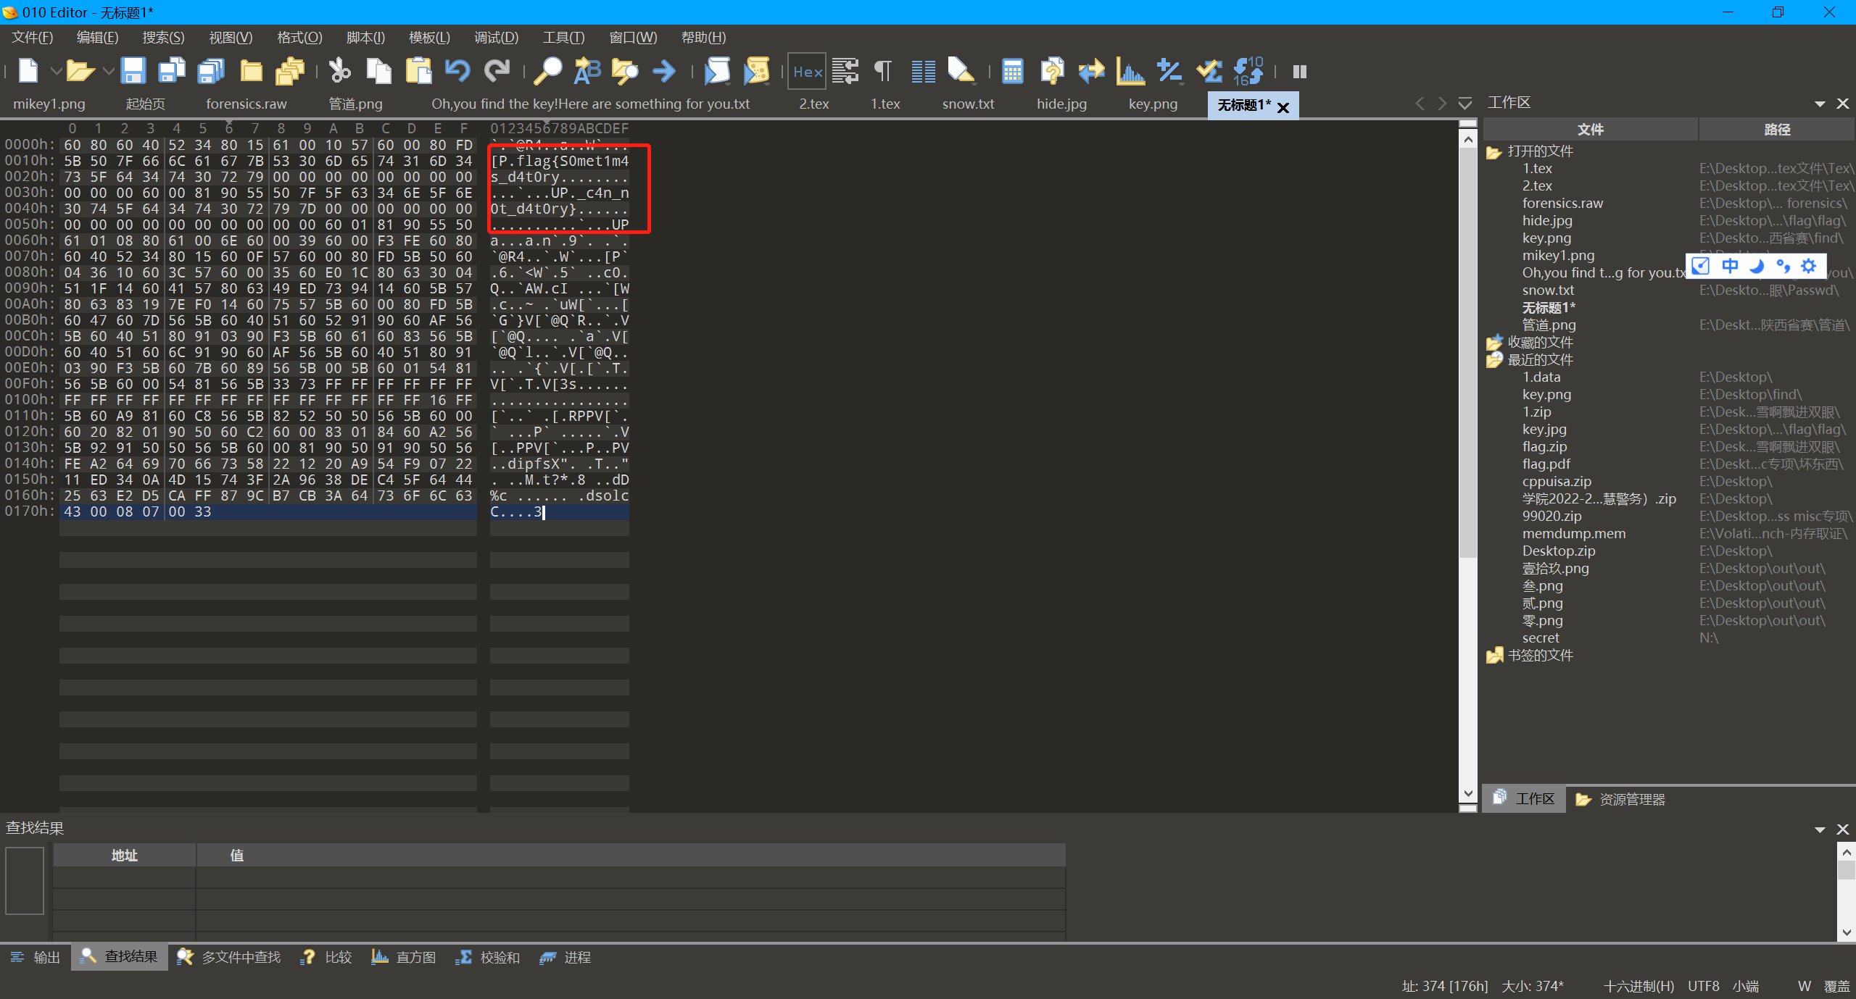Open the 校验和 bottom tab

click(487, 957)
